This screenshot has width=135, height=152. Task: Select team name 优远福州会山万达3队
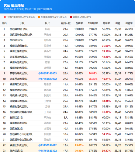[21, 140]
